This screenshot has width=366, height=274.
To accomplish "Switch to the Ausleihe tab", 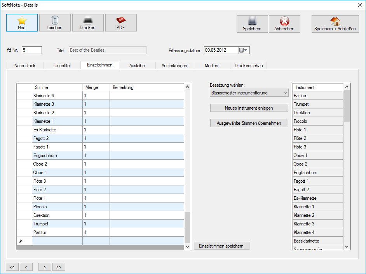I will 137,66.
